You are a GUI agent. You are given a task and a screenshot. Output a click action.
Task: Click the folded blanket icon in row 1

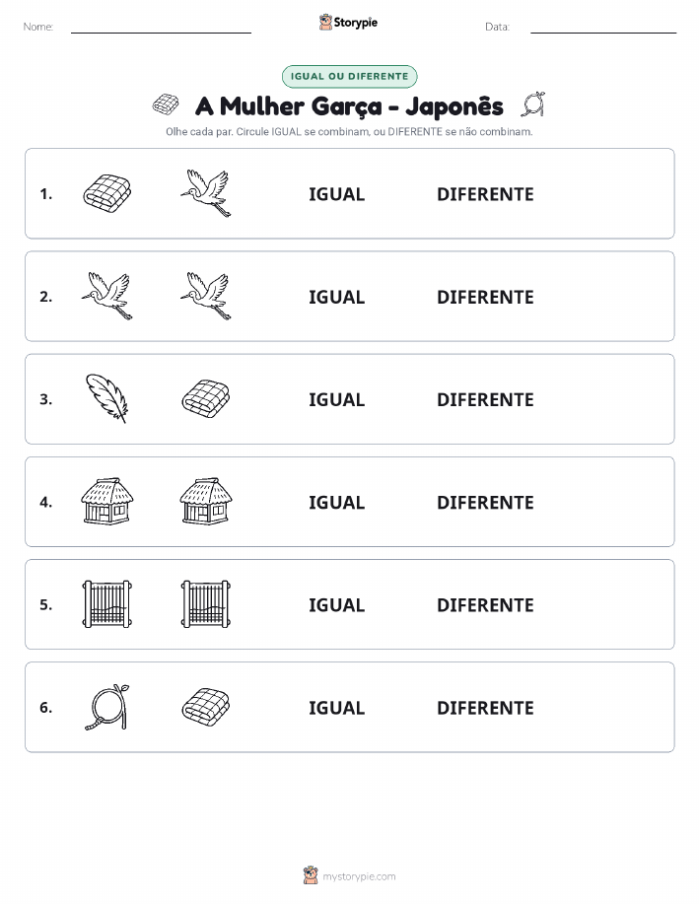click(107, 193)
